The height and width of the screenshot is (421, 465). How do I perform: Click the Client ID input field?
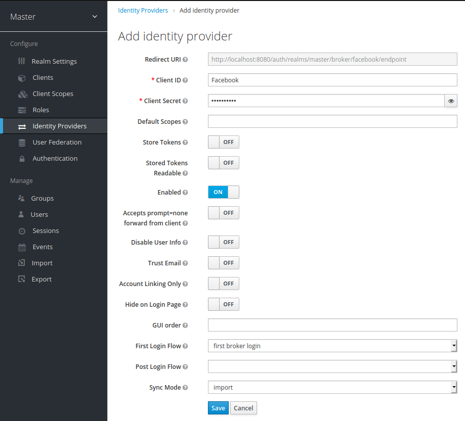tap(332, 80)
